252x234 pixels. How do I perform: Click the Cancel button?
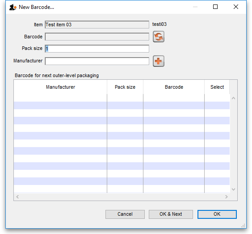(125, 214)
